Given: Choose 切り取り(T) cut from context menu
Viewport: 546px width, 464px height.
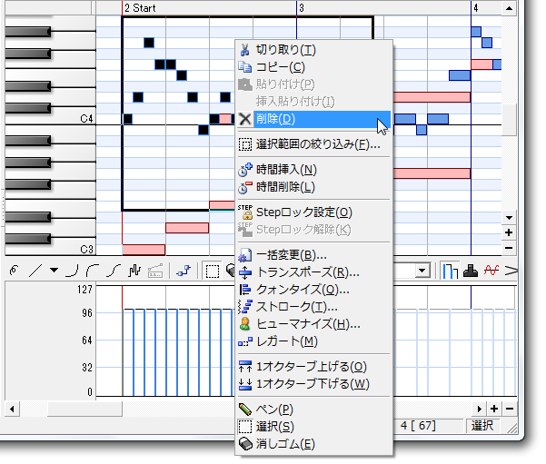Looking at the screenshot, I should coord(313,50).
